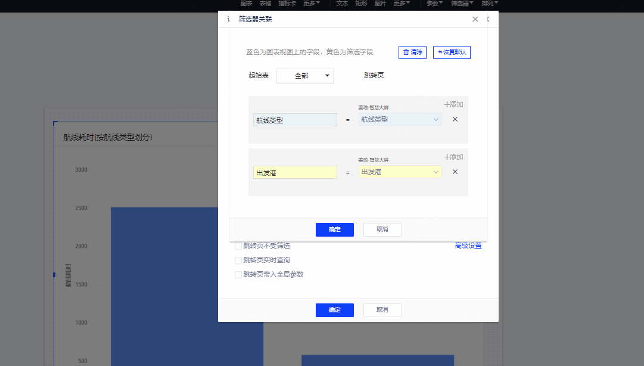The width and height of the screenshot is (644, 366).
Task: Open the 图片 toolbar item
Action: 380,4
